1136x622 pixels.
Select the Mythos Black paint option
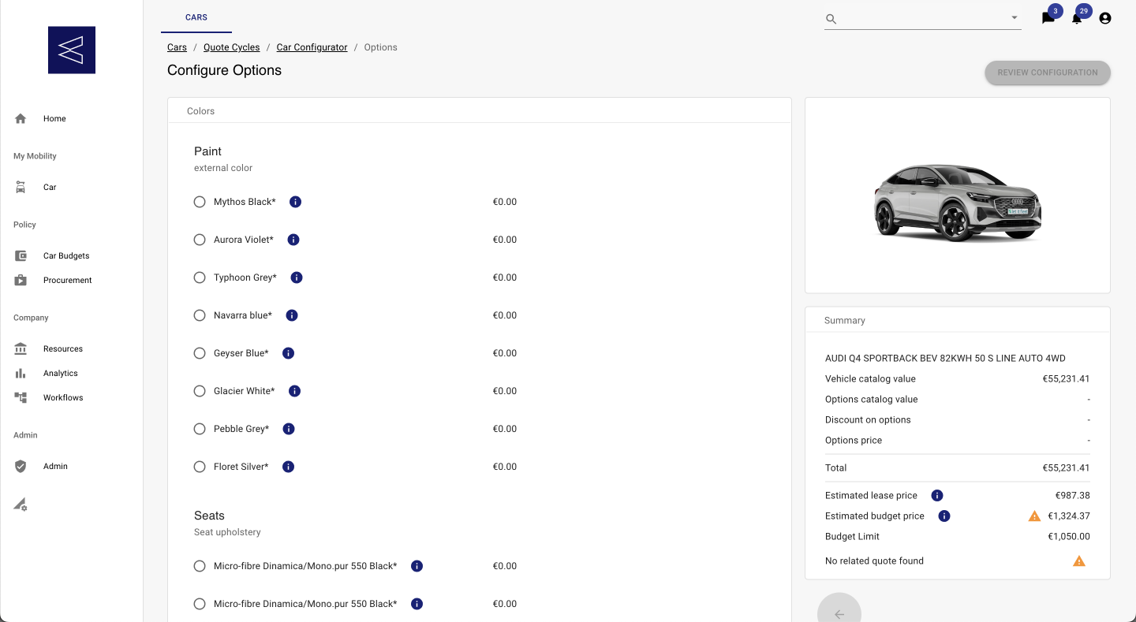200,202
